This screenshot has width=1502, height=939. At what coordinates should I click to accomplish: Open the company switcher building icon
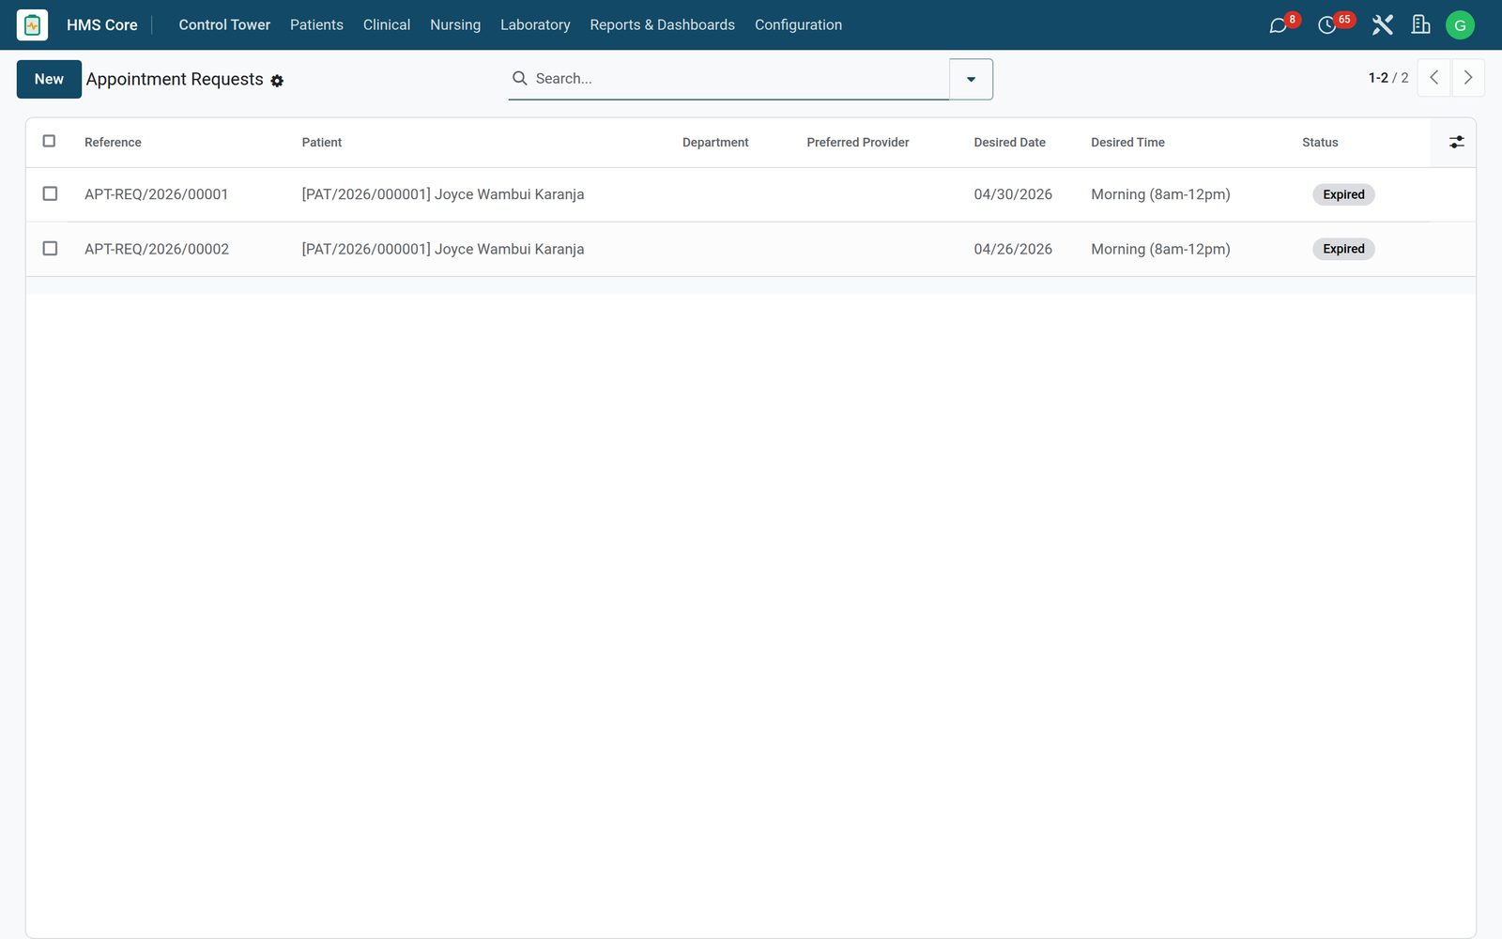(1421, 25)
